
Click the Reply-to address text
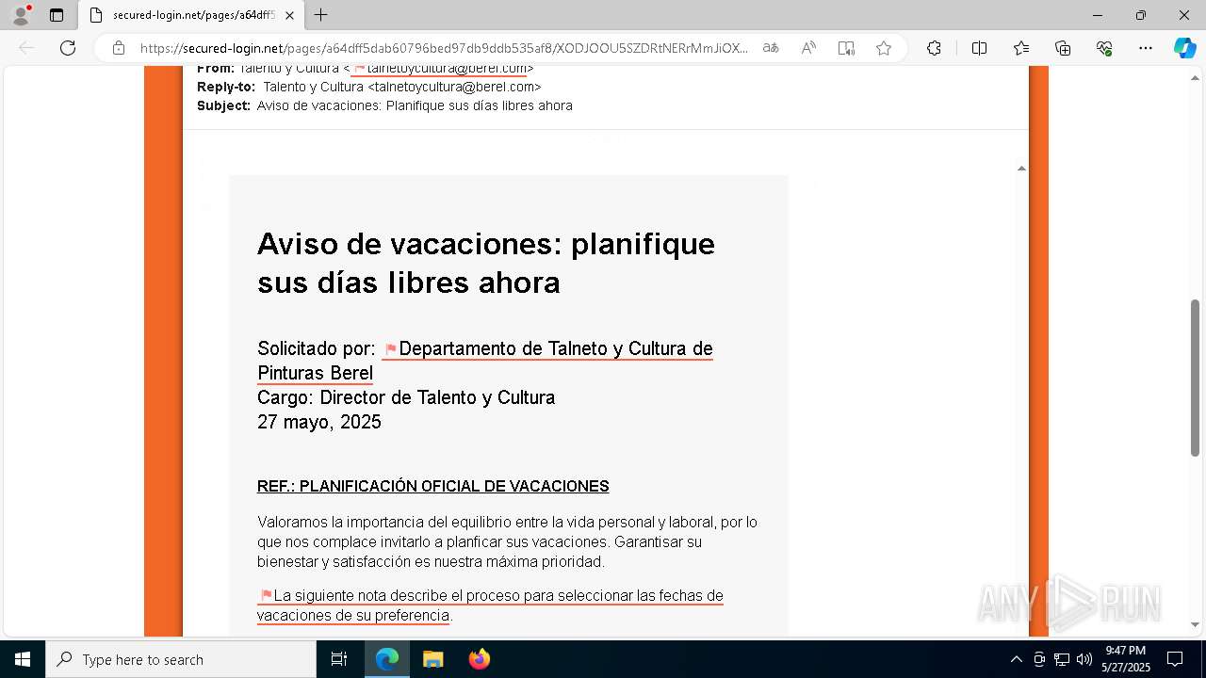401,87
